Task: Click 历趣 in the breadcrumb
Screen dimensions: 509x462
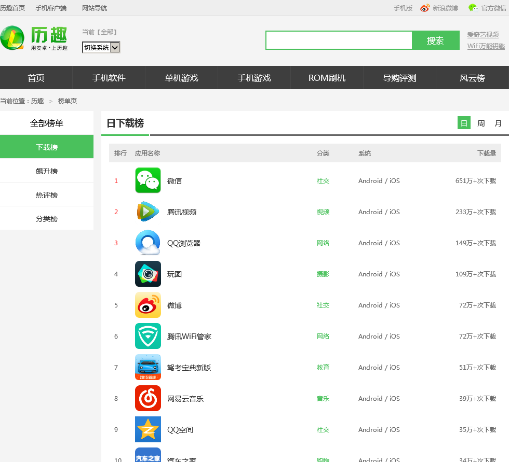Action: pyautogui.click(x=37, y=101)
